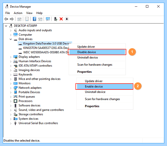Expand the System devices category
This screenshot has width=167, height=146.
(x=11, y=119)
